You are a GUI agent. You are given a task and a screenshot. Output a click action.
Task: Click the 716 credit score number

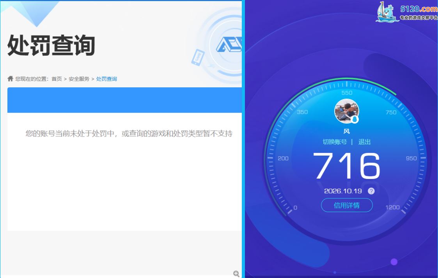[347, 166]
